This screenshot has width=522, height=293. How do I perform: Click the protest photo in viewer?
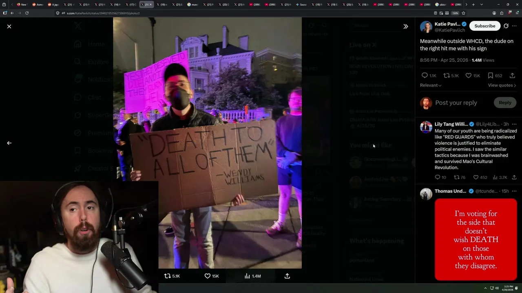click(208, 143)
